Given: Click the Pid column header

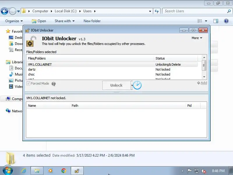Looking at the screenshot, I should pyautogui.click(x=193, y=106).
